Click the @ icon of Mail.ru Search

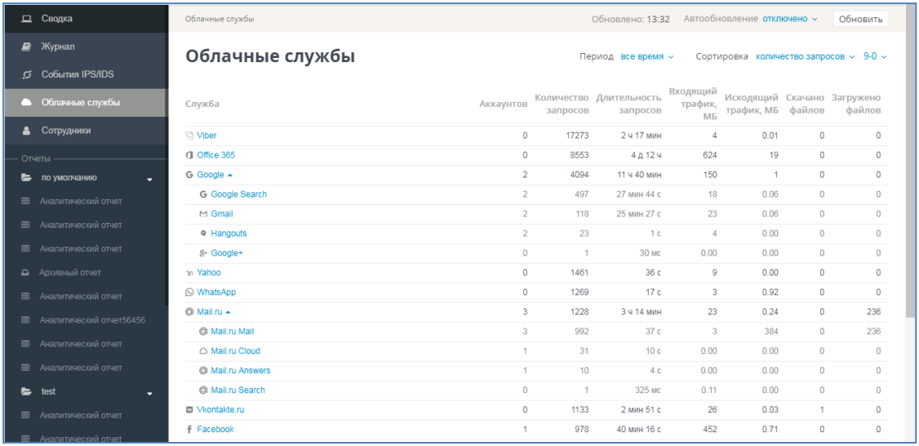(202, 390)
